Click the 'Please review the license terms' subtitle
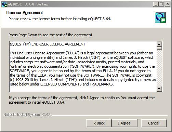This screenshot has width=172, height=132. (x=60, y=19)
